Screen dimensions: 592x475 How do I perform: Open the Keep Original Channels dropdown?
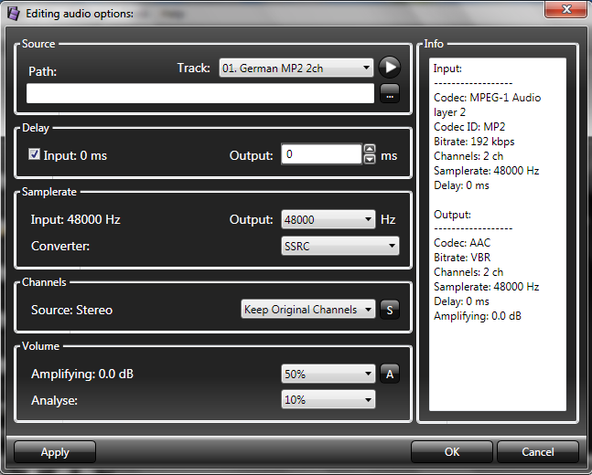pos(307,310)
